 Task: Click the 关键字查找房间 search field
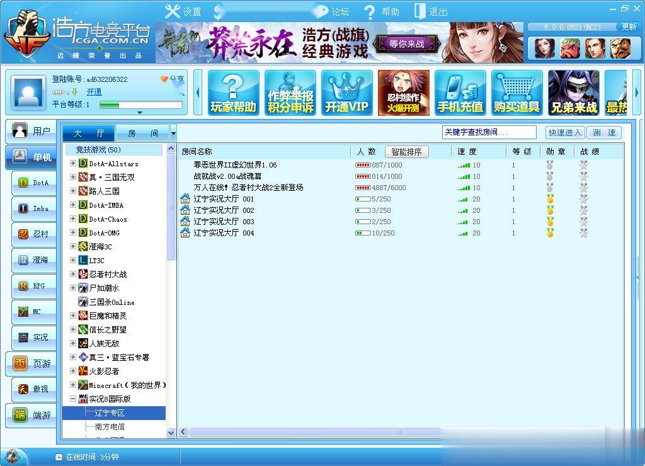[x=489, y=132]
